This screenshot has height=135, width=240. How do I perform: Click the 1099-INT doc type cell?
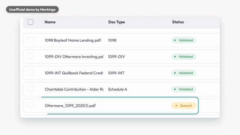click(116, 73)
